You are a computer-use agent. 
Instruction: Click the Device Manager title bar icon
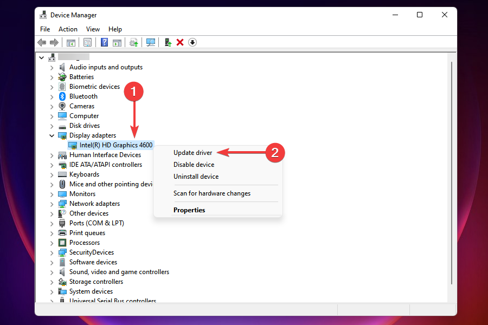point(43,15)
